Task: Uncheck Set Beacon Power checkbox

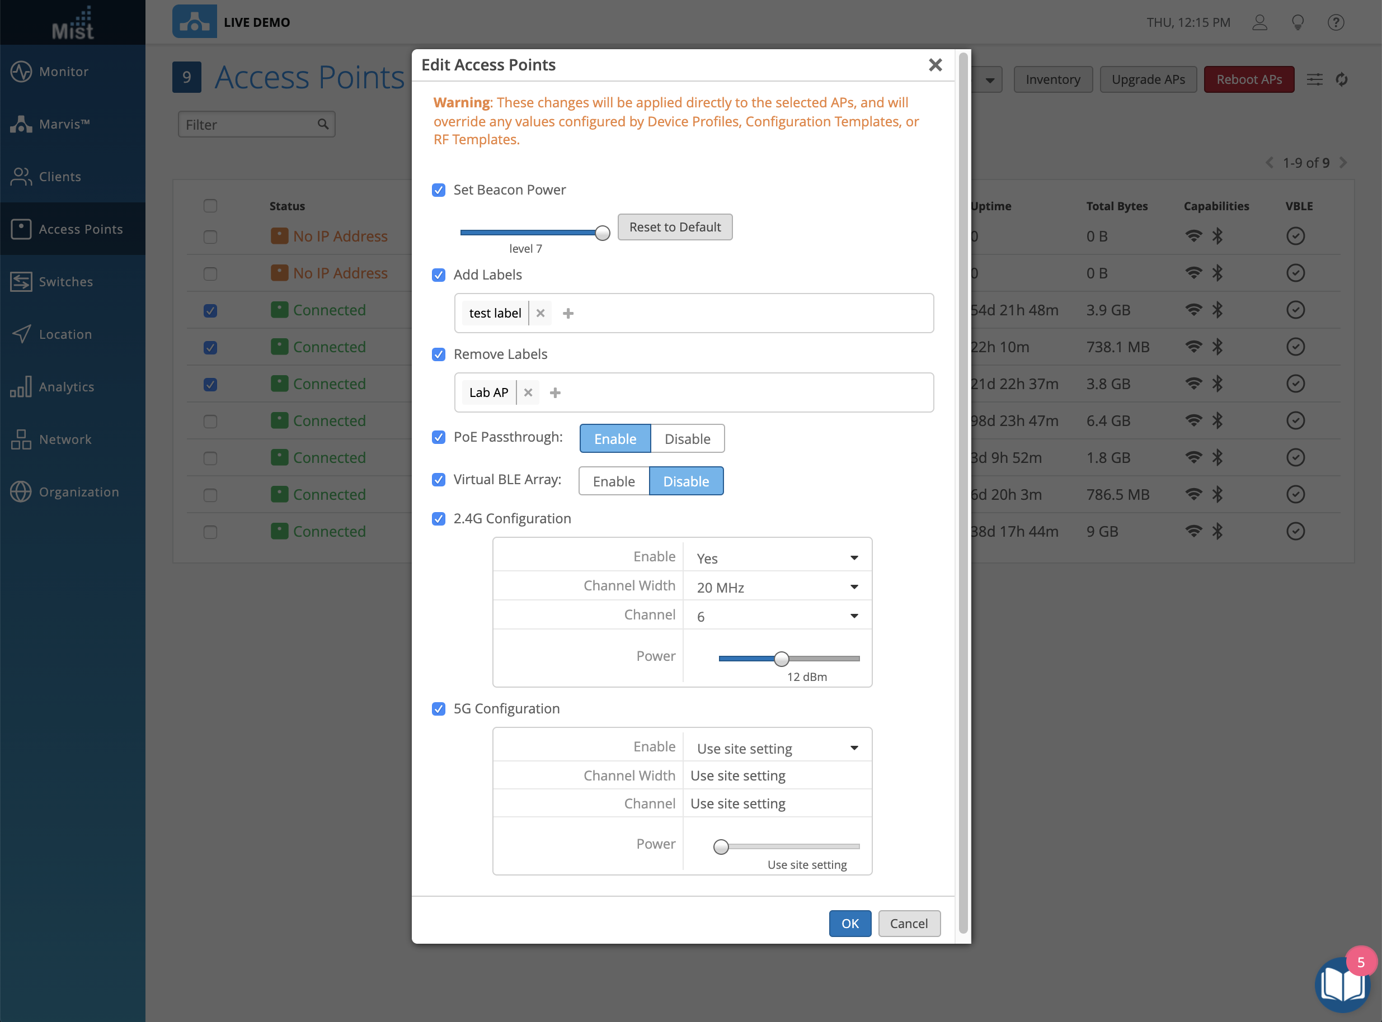Action: (x=438, y=190)
